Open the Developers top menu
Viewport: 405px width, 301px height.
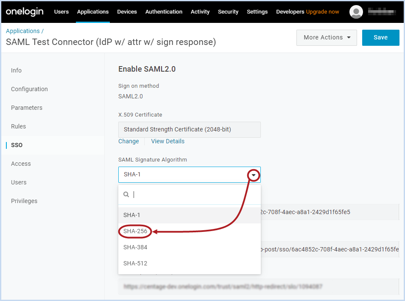tap(290, 12)
